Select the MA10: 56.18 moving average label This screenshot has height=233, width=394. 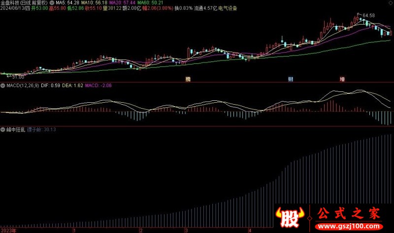pos(94,3)
